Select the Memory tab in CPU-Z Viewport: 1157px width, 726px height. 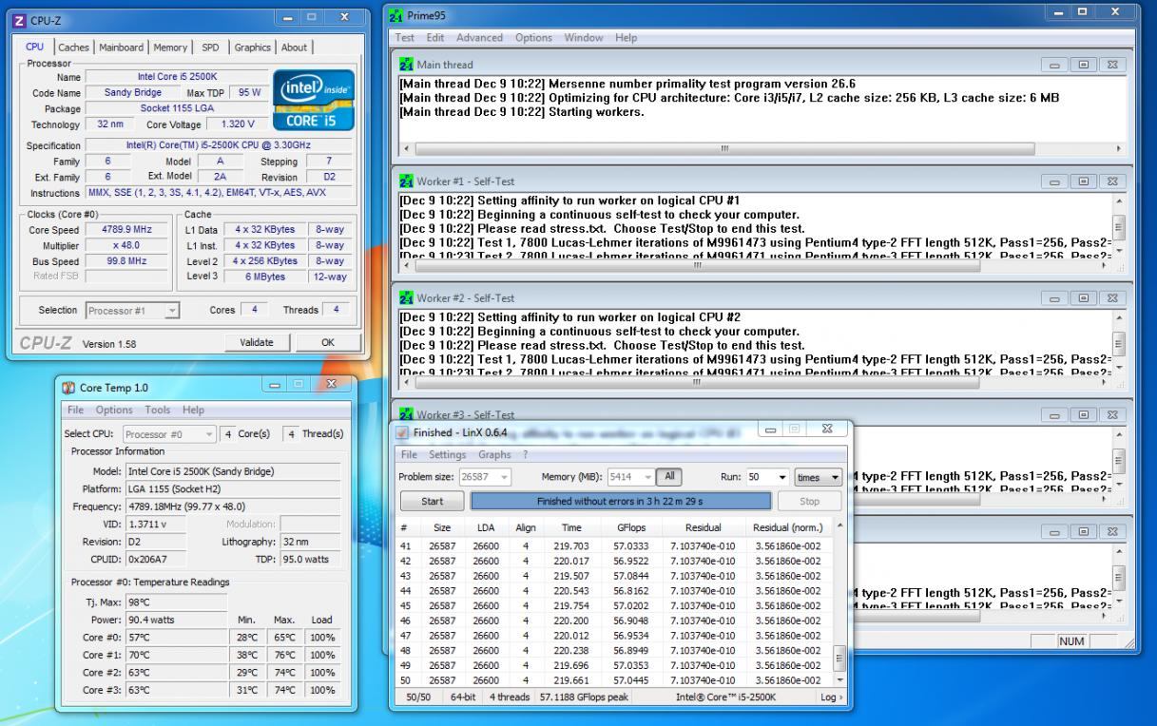coord(170,48)
